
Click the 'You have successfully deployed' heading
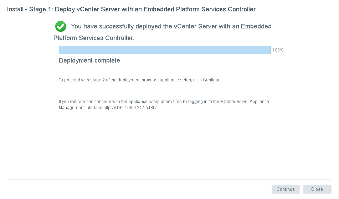pyautogui.click(x=162, y=32)
